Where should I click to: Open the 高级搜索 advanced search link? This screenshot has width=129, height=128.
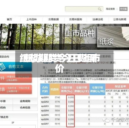tap(110, 9)
